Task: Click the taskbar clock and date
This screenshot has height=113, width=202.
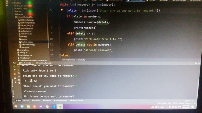Action: pyautogui.click(x=186, y=107)
